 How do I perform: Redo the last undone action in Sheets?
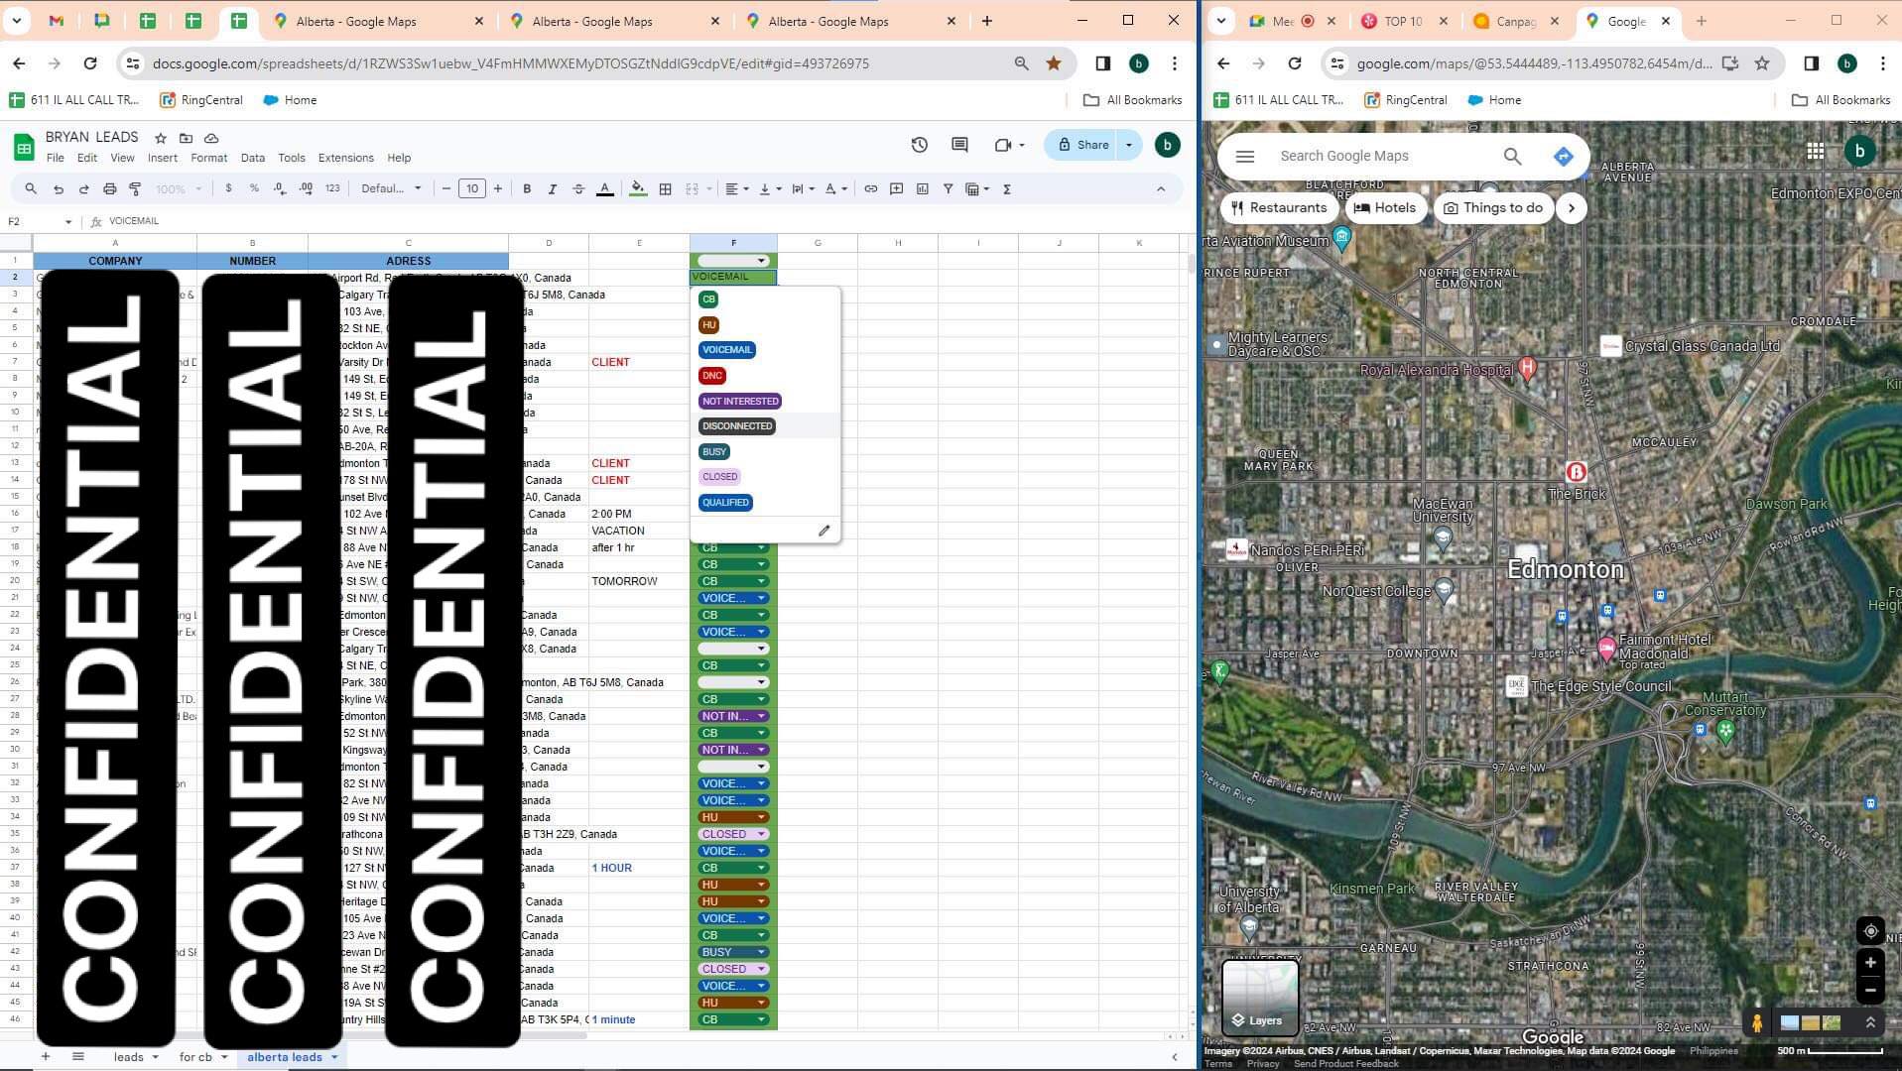click(x=83, y=188)
